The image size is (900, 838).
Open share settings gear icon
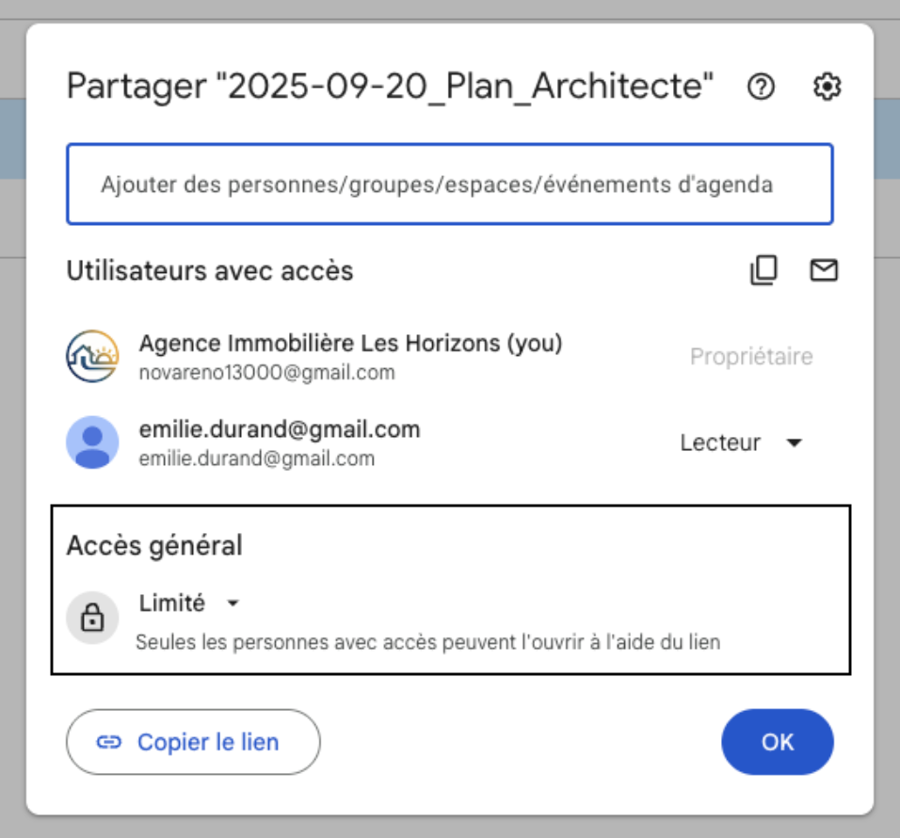pyautogui.click(x=826, y=88)
